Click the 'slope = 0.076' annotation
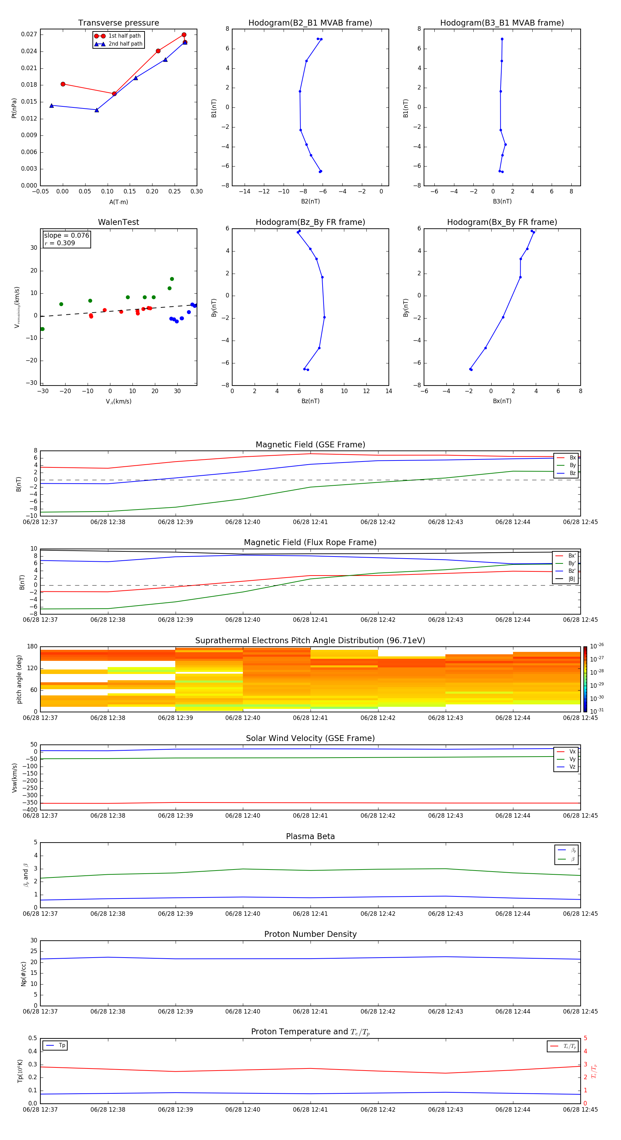The width and height of the screenshot is (621, 1140). coord(67,236)
